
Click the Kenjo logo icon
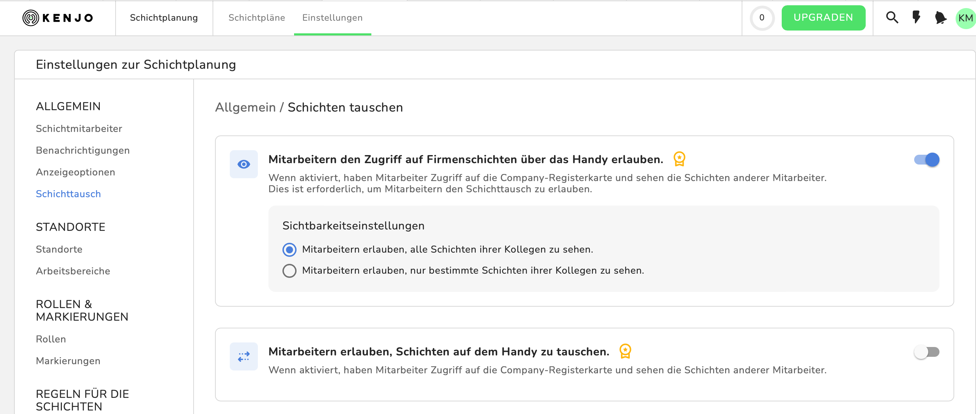31,18
